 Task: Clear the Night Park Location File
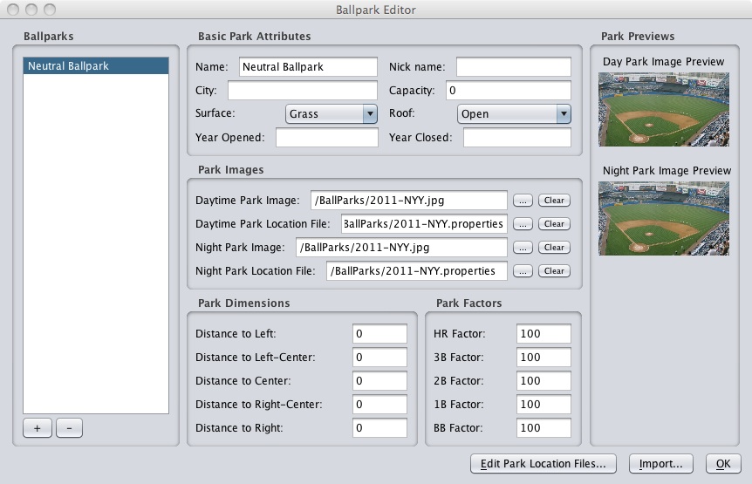click(554, 270)
